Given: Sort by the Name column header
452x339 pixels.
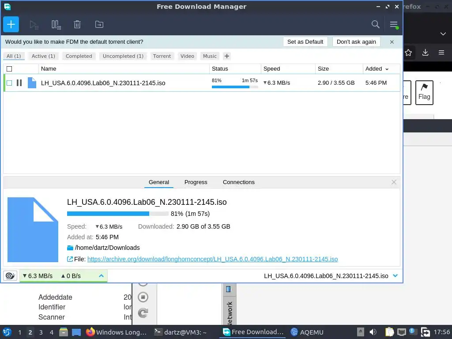Looking at the screenshot, I should pyautogui.click(x=124, y=68).
